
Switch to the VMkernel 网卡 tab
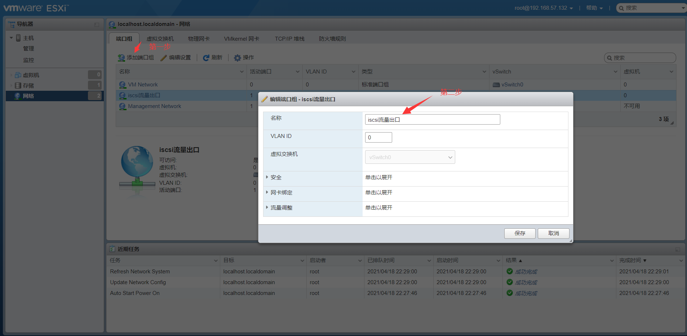click(x=241, y=38)
